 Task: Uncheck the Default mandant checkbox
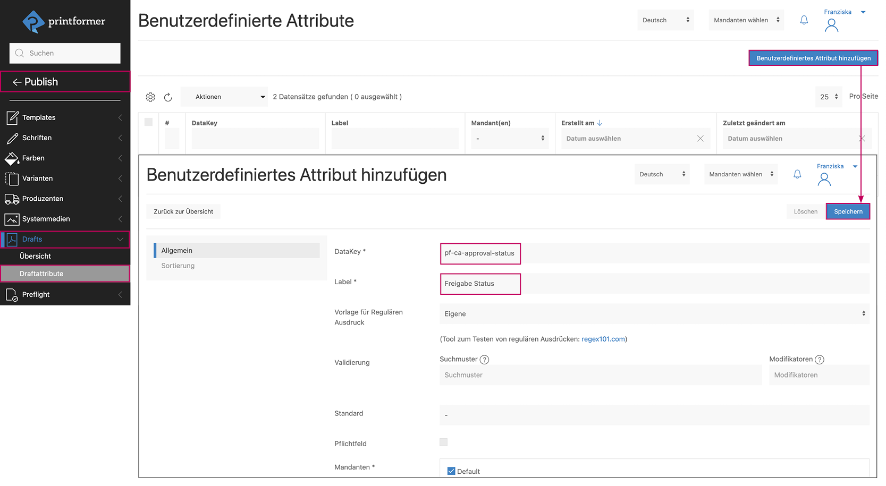pos(451,471)
